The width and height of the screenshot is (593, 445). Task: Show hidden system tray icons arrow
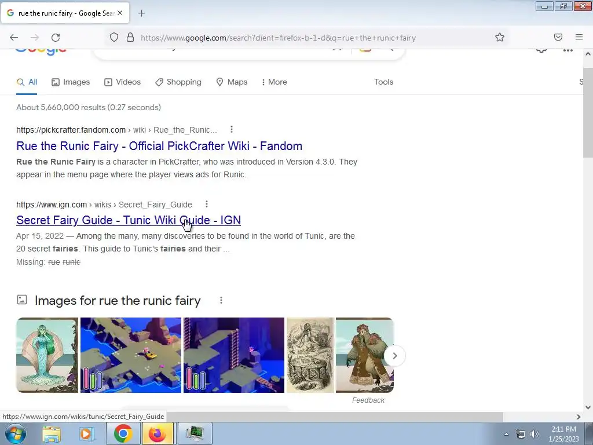pyautogui.click(x=506, y=434)
